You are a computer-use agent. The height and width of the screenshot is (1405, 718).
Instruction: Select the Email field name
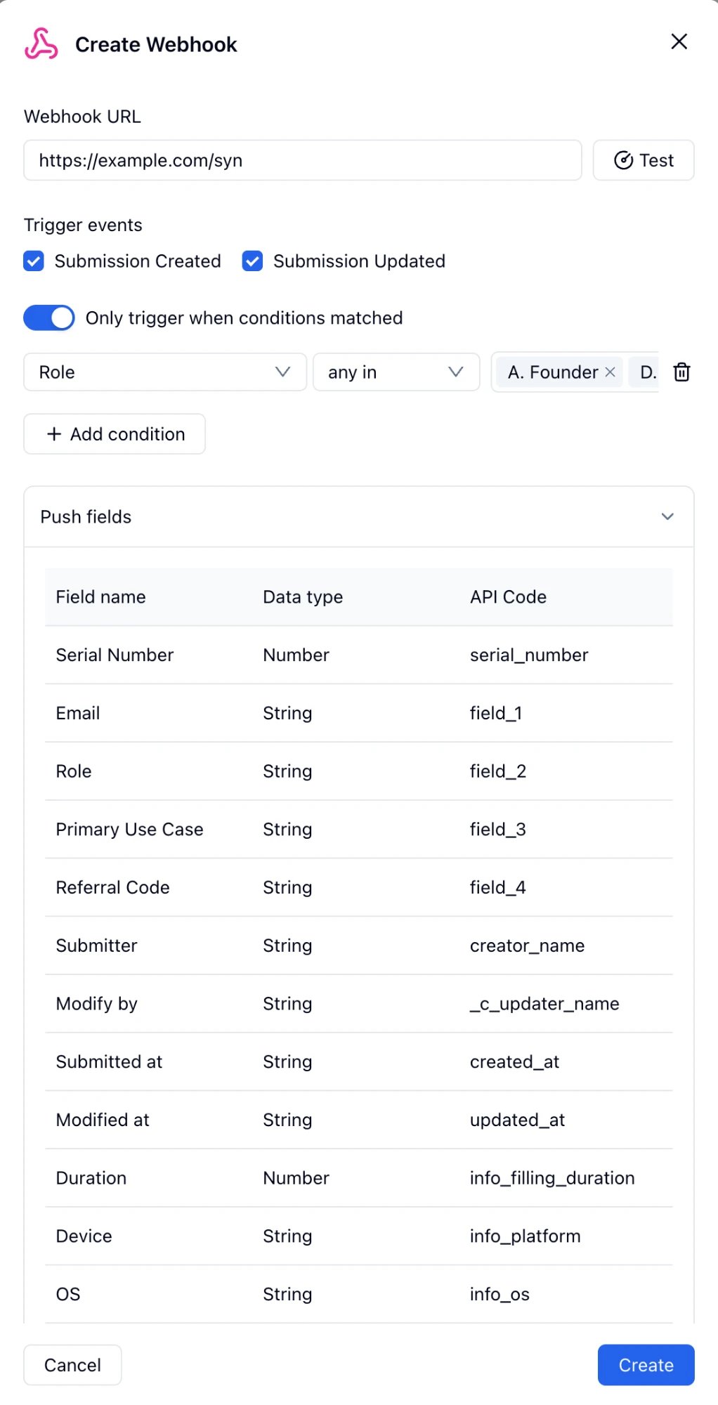78,713
